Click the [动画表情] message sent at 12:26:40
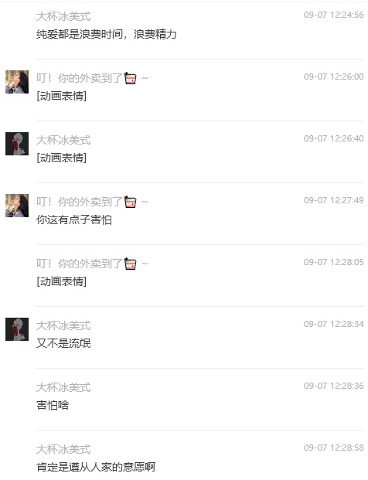Viewport: 368px width, 480px height. click(62, 158)
